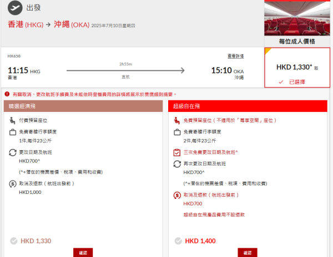The width and height of the screenshot is (333, 257).
Task: Click the 香港 (HKG) origin heading
Action: point(26,24)
